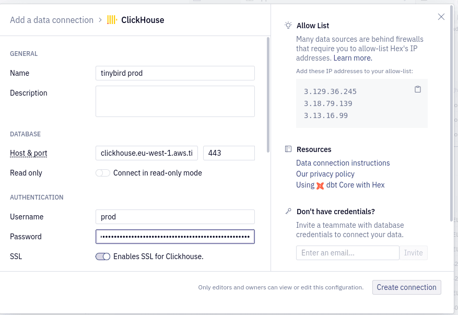
Task: Click the Enter an email field
Action: [x=348, y=252]
